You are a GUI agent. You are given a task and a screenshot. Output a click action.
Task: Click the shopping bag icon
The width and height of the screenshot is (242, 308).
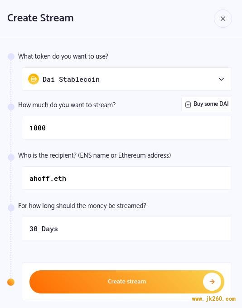pyautogui.click(x=188, y=104)
